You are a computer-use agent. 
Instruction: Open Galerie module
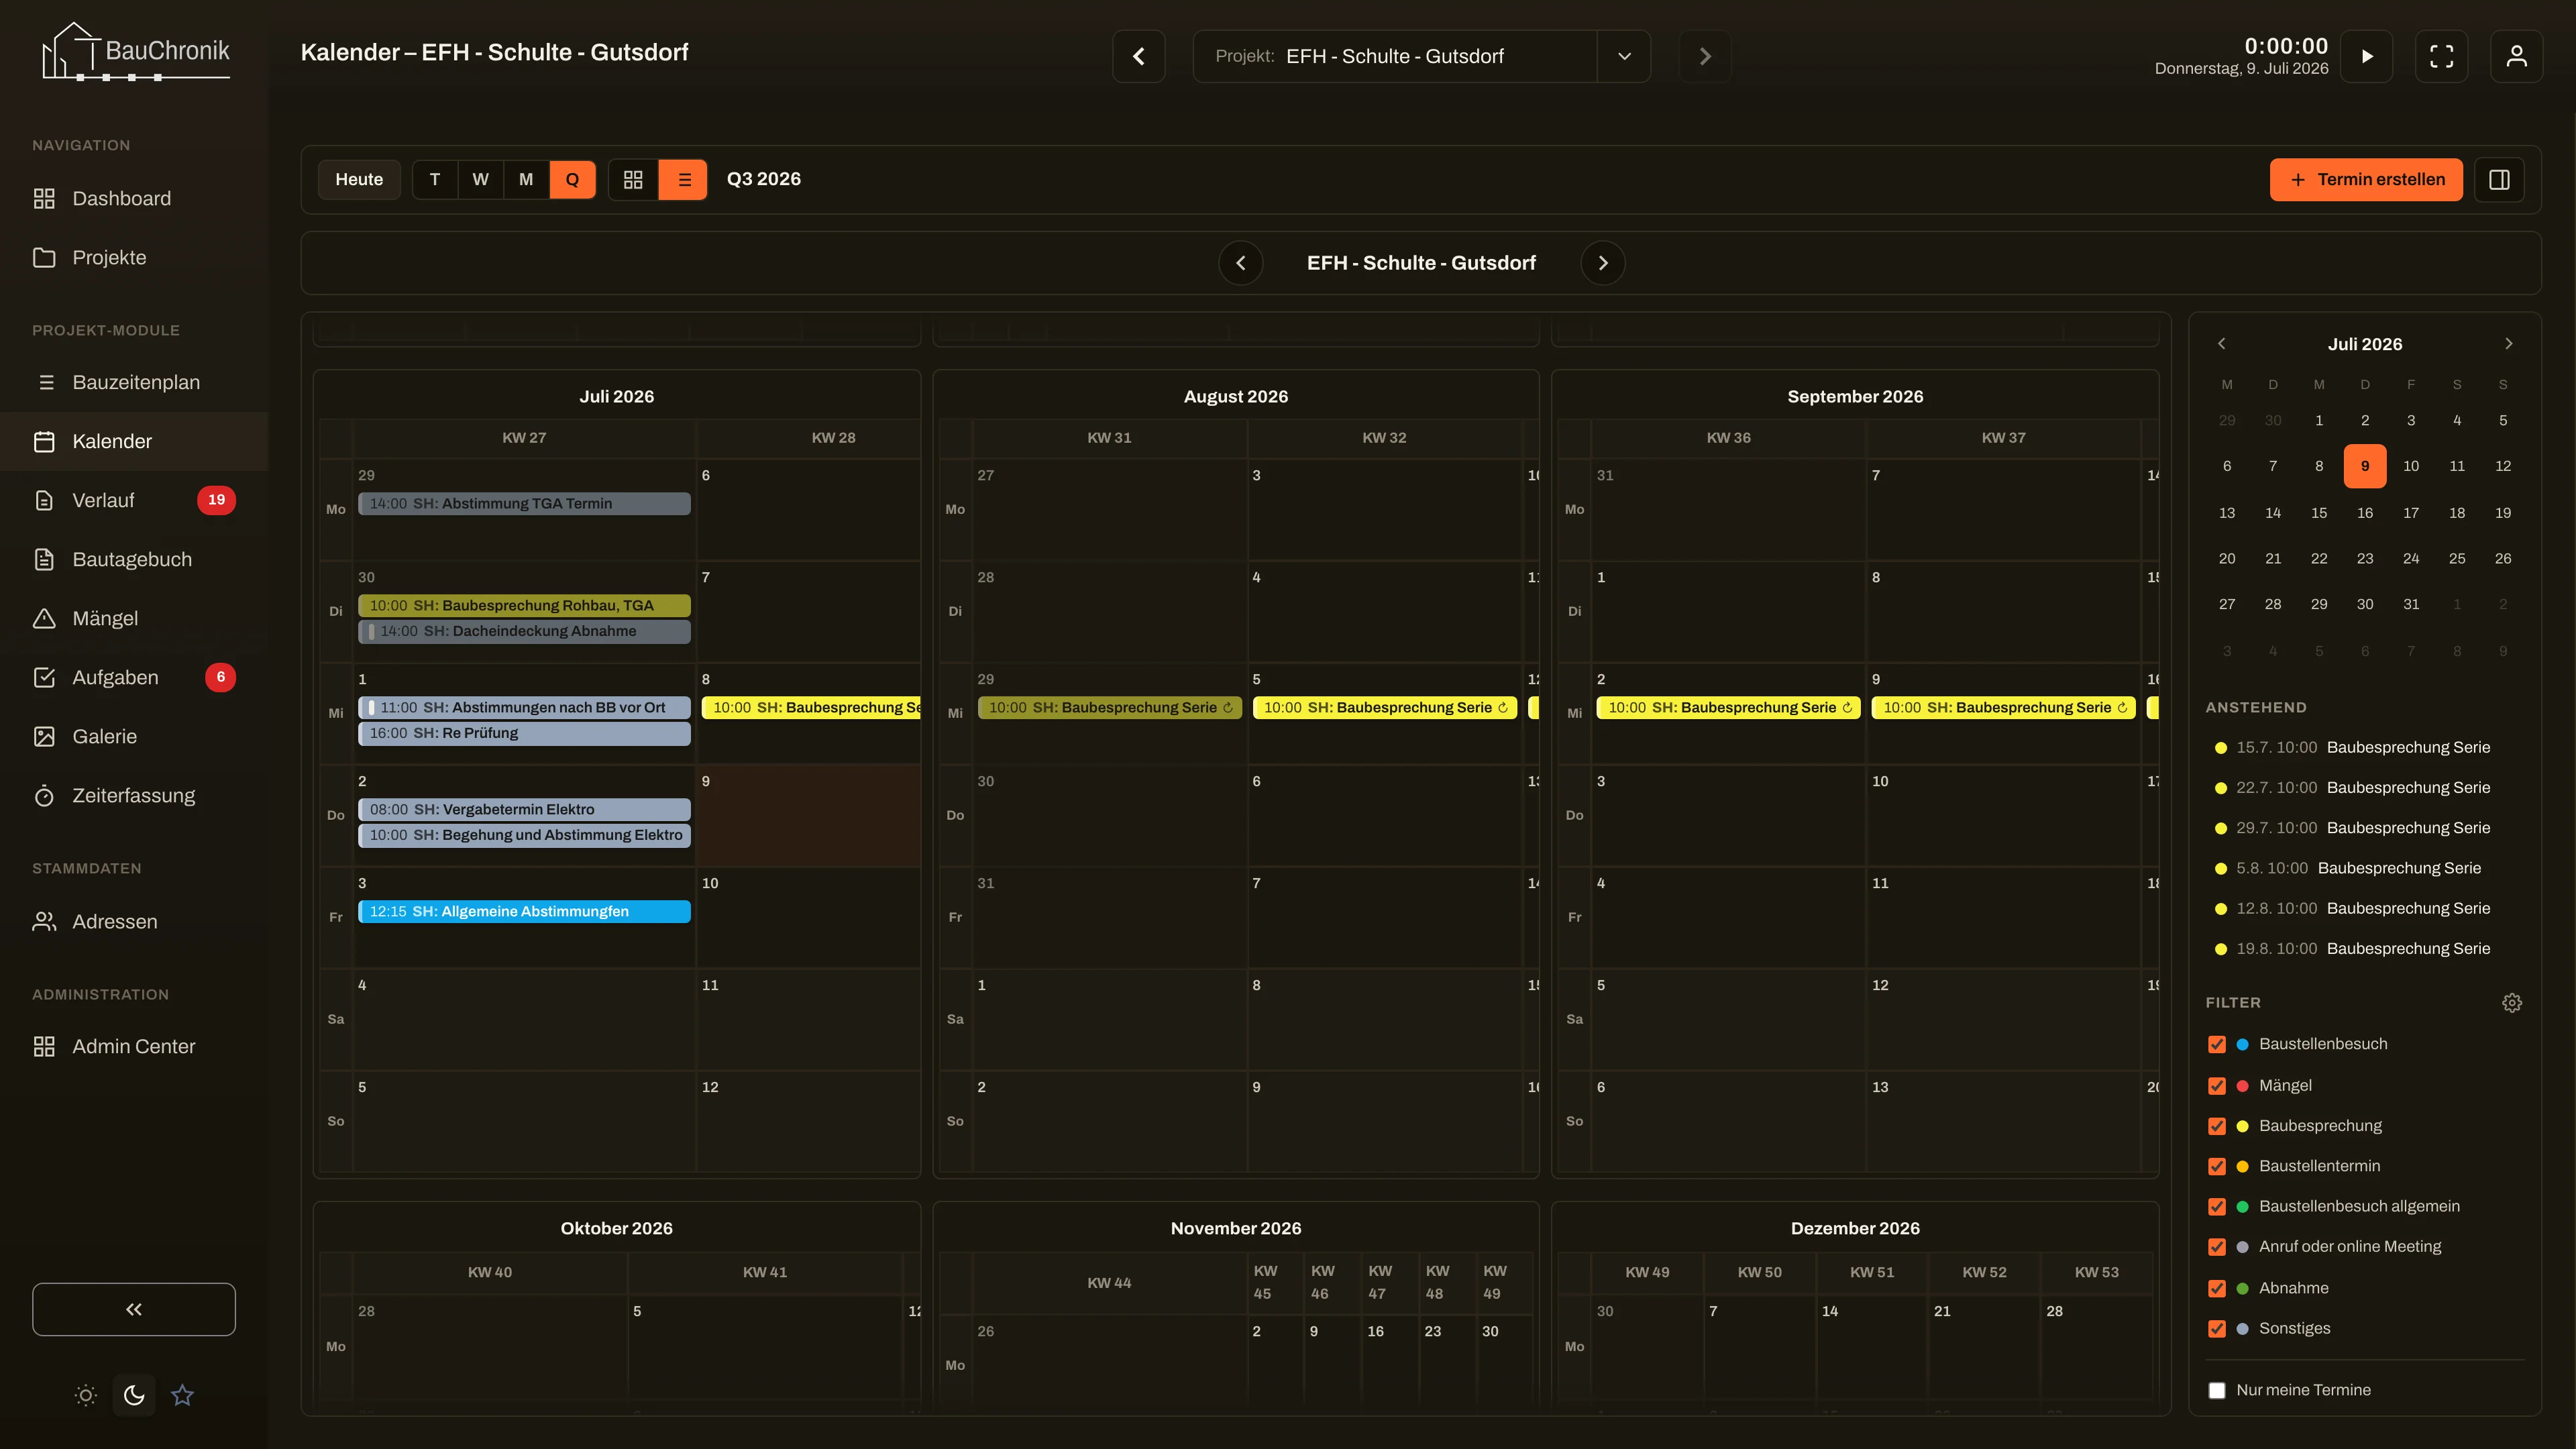(134, 736)
